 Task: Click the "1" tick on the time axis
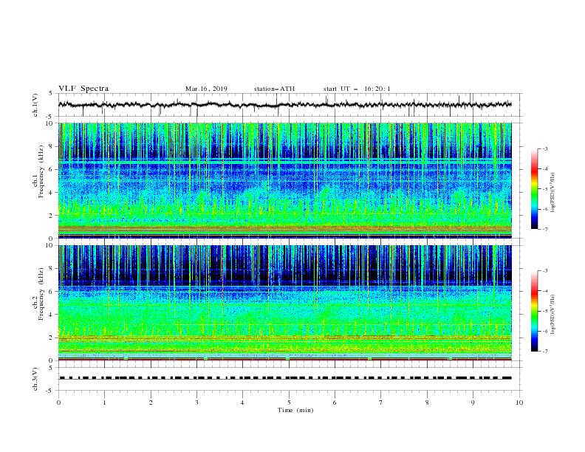click(x=104, y=403)
